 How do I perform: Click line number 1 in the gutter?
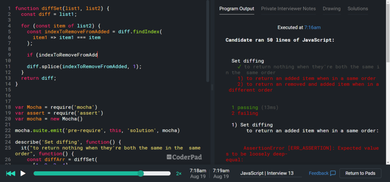coord(9,8)
